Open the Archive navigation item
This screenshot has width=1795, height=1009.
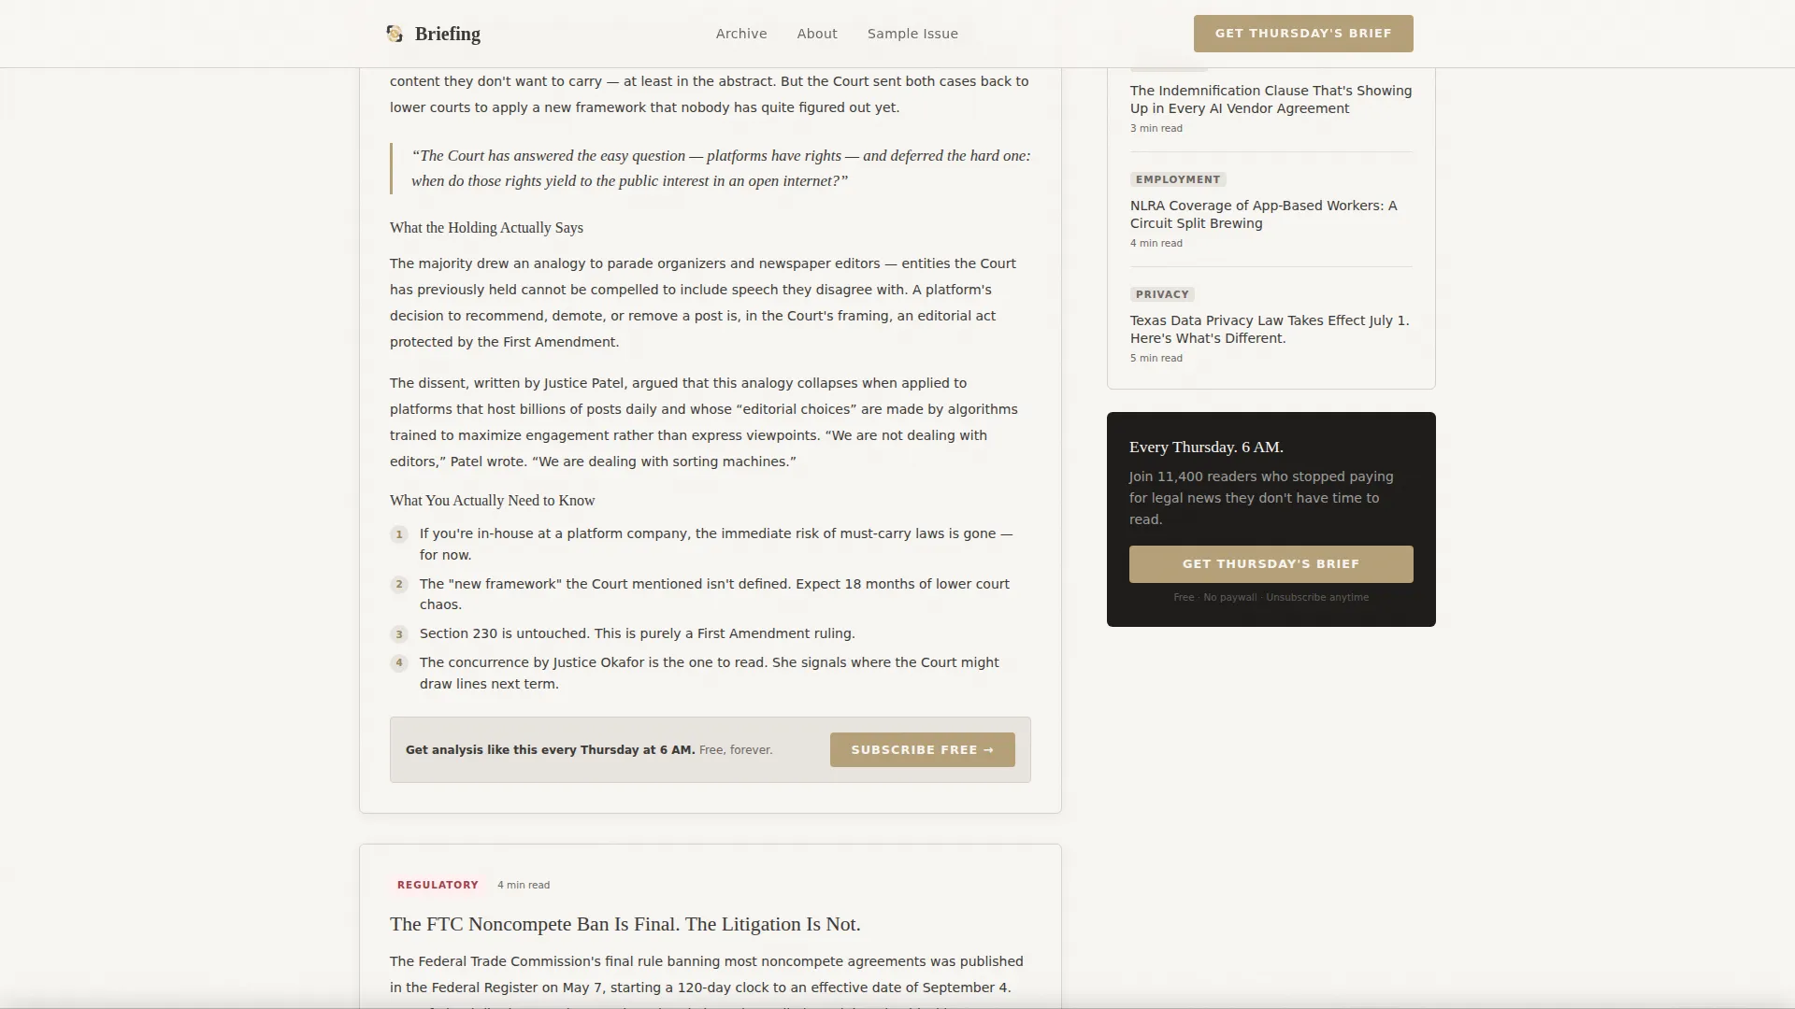pyautogui.click(x=741, y=34)
